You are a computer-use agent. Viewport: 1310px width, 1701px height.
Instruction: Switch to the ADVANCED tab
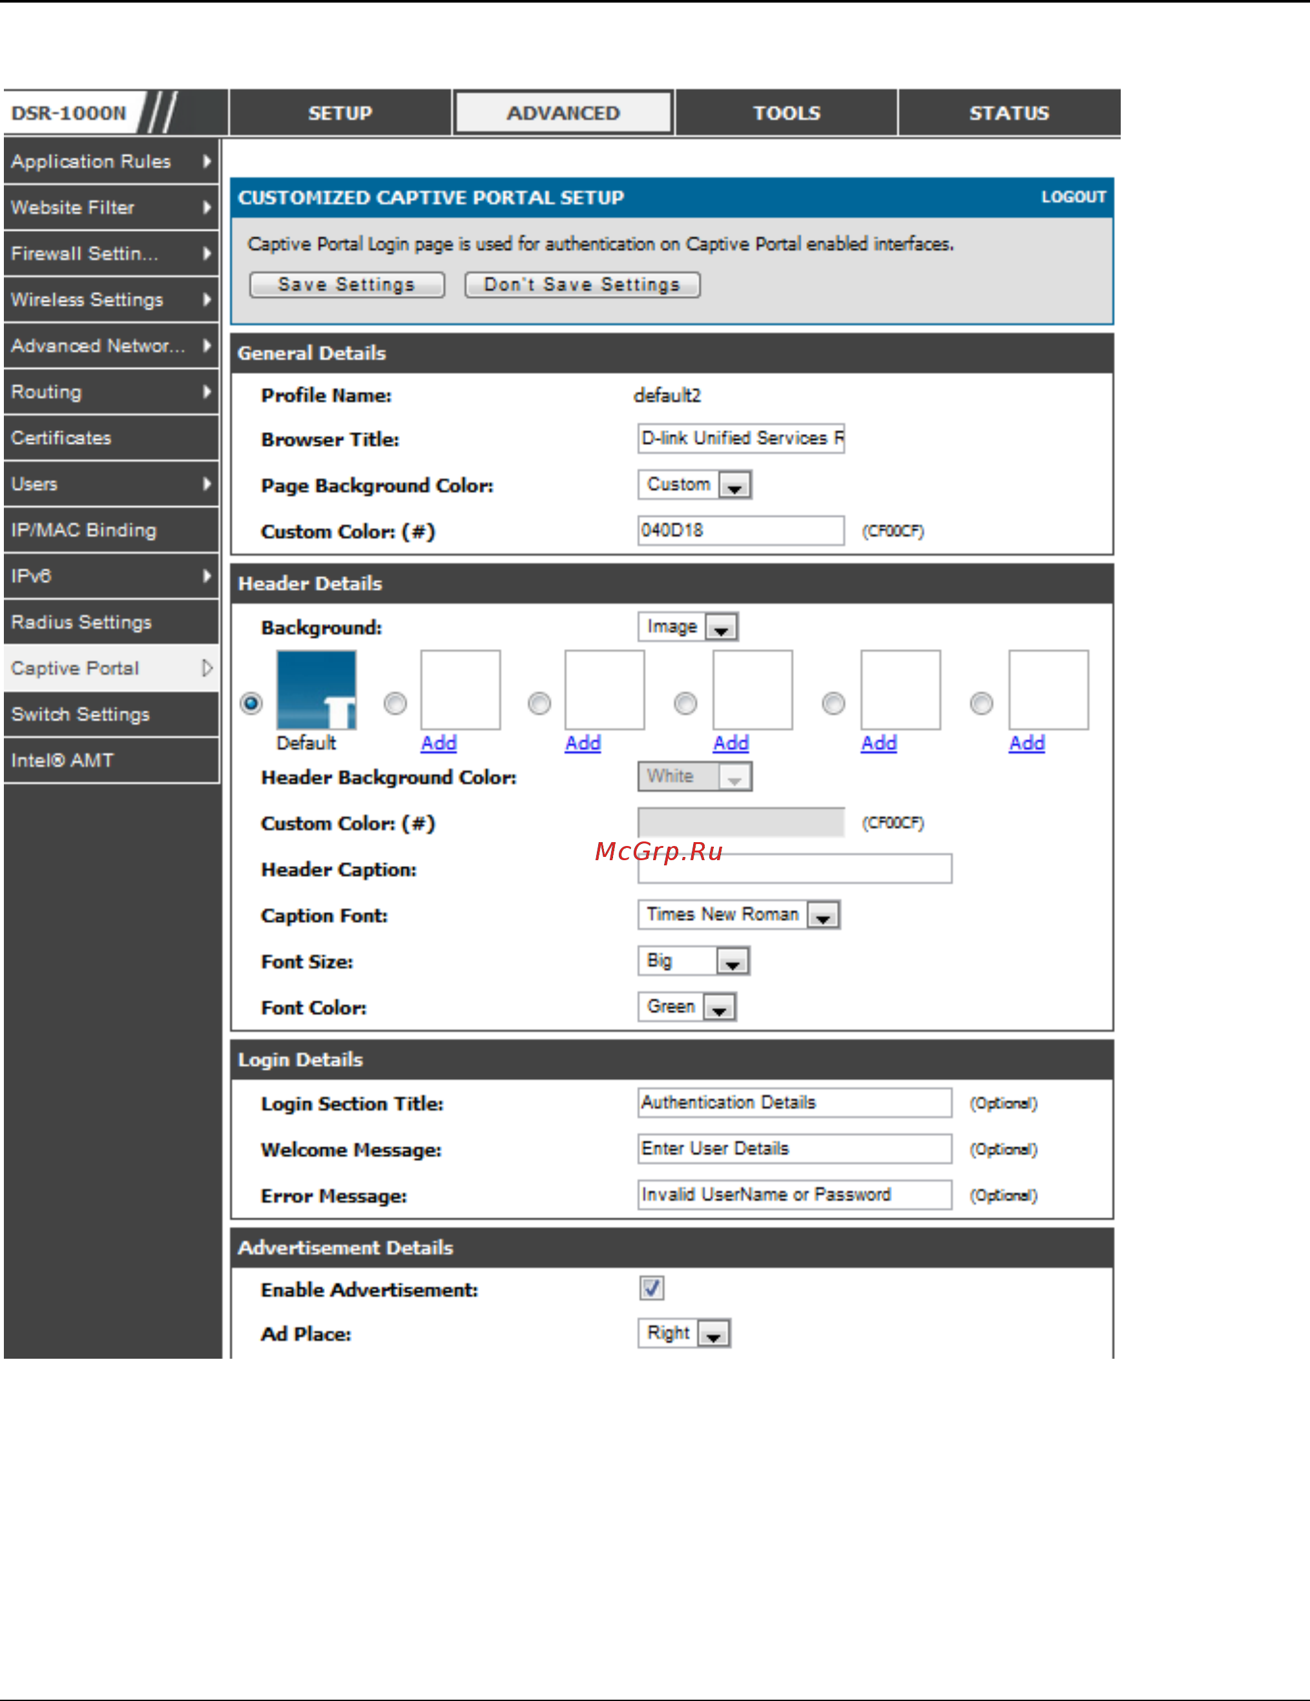[x=563, y=113]
